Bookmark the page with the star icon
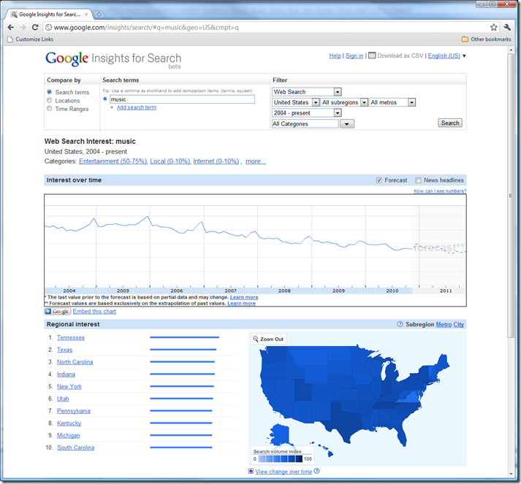The width and height of the screenshot is (521, 484). 494,27
